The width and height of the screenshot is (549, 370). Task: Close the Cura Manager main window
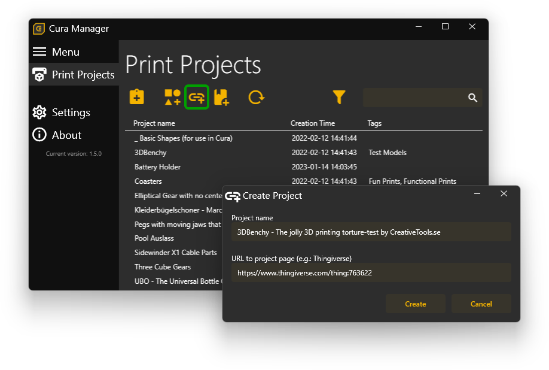(472, 26)
